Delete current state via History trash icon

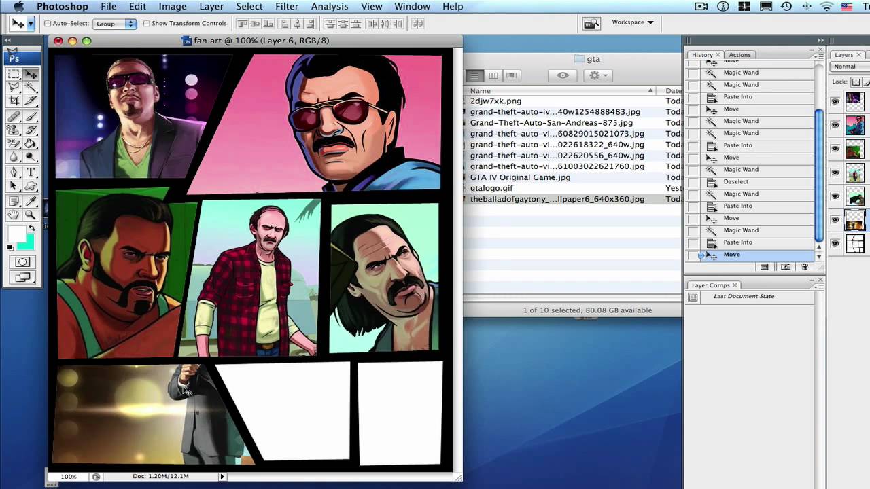pos(805,268)
